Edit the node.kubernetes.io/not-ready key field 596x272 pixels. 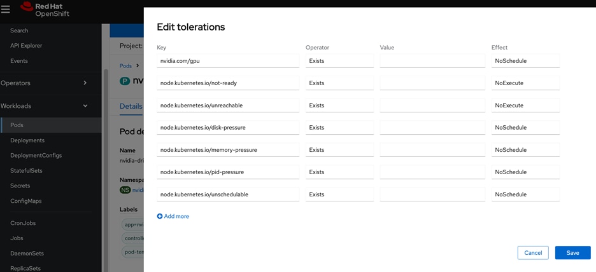click(x=228, y=83)
